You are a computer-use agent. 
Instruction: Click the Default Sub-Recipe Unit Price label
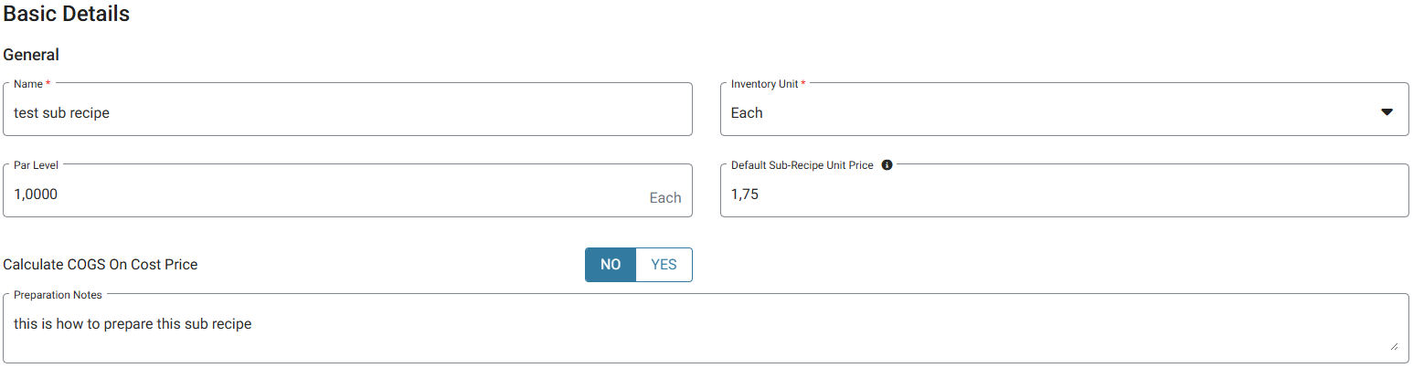click(x=802, y=165)
